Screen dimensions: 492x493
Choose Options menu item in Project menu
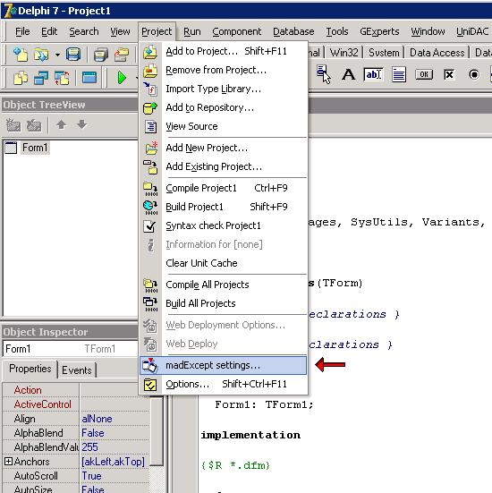coord(224,384)
